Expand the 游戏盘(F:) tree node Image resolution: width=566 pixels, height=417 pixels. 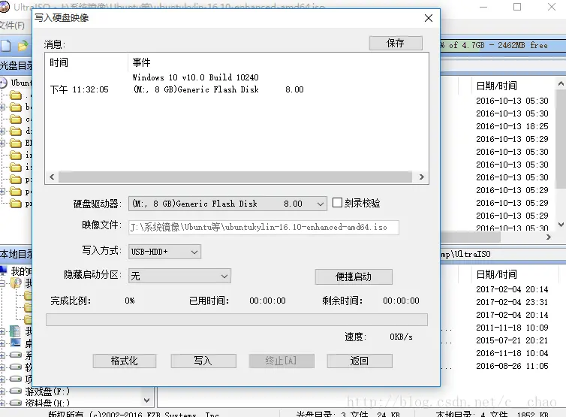2,391
